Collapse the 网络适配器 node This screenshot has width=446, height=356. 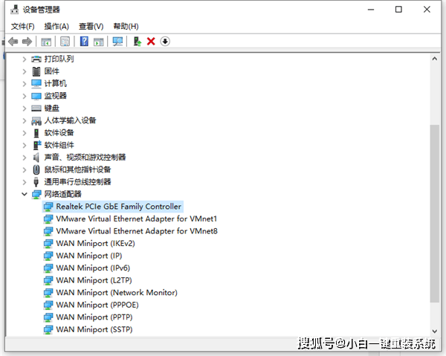(x=25, y=194)
